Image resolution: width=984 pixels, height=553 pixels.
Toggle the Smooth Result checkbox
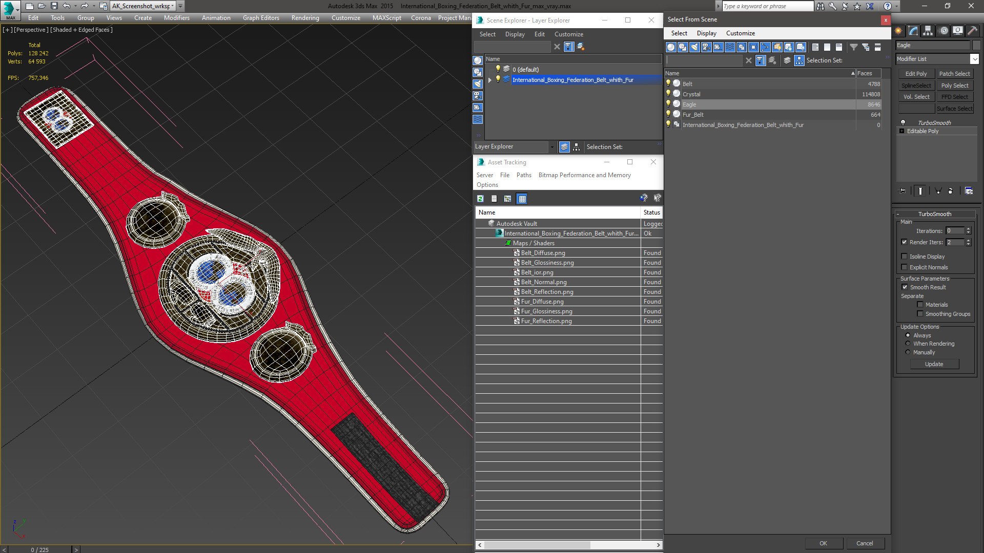905,287
